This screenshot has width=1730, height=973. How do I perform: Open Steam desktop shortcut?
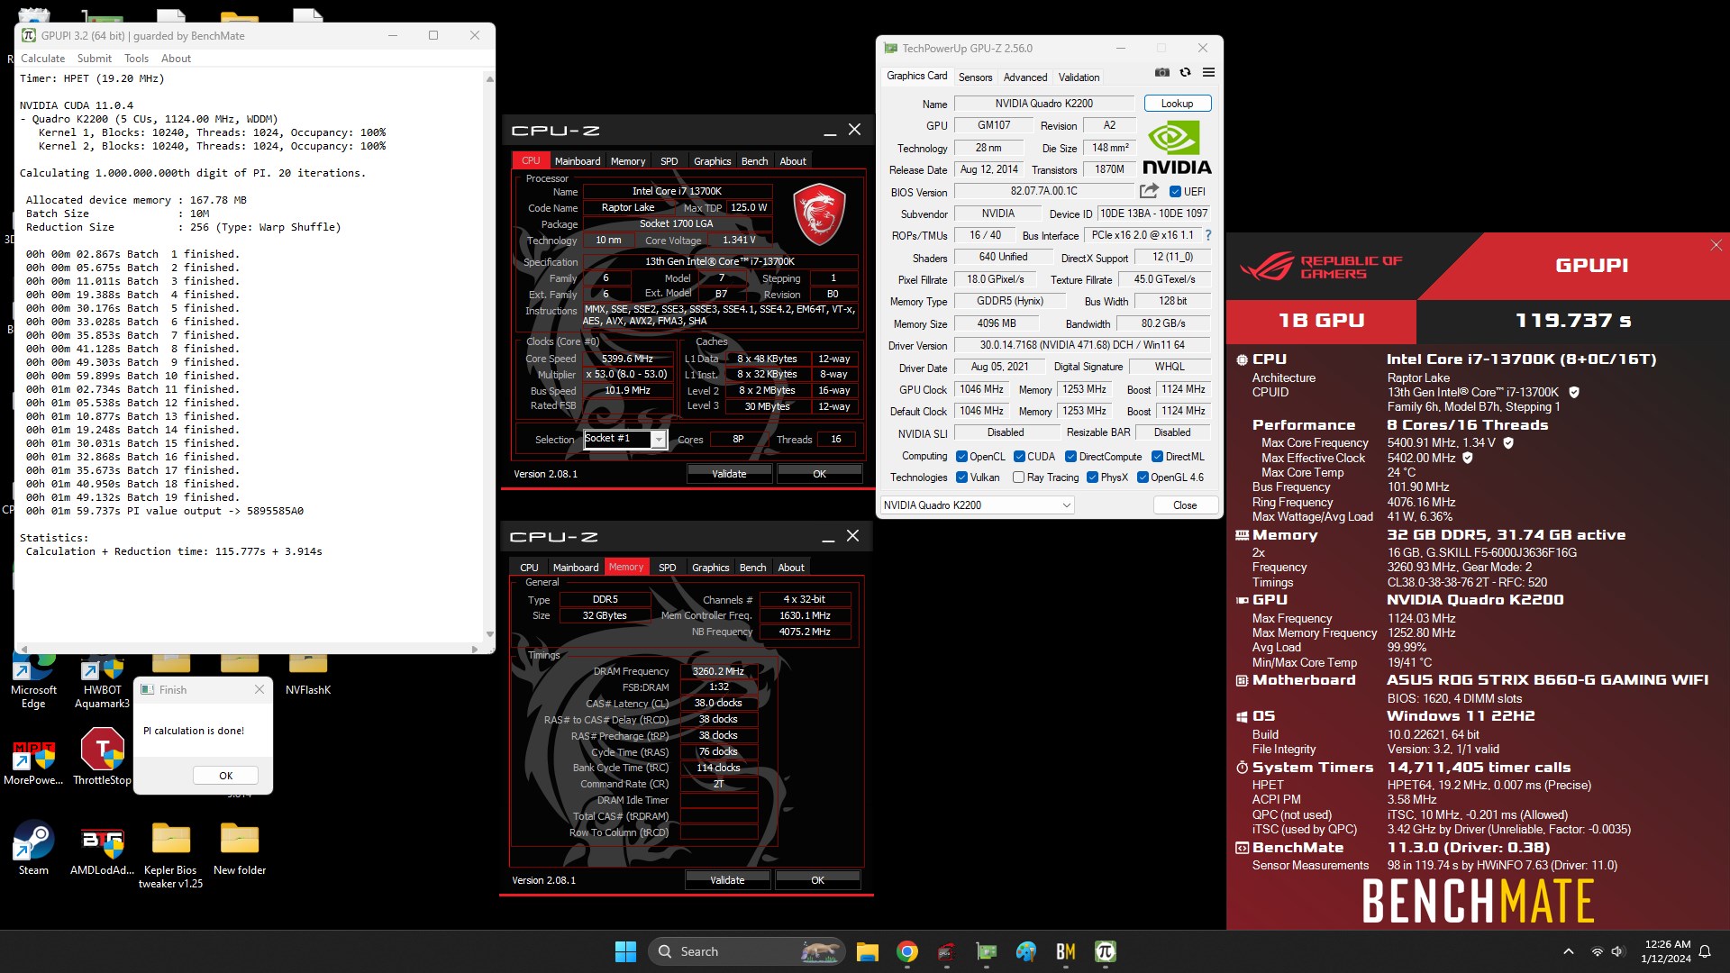[33, 849]
